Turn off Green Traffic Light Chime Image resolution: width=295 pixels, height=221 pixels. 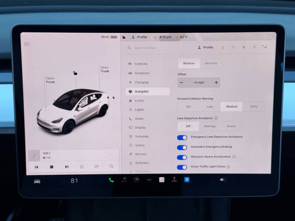click(x=183, y=167)
